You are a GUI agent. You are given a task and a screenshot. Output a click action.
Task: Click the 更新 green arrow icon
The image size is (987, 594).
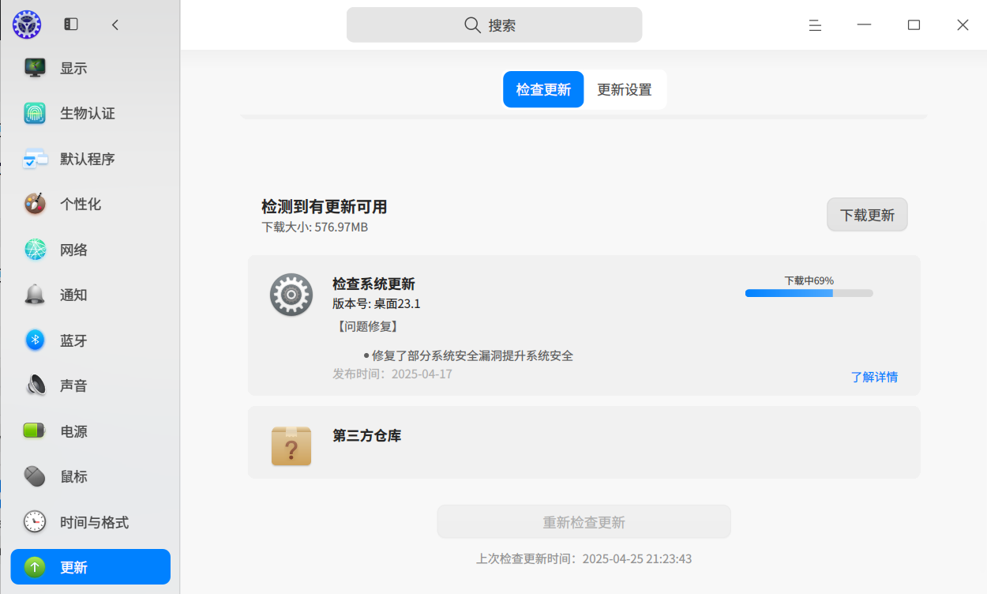tap(35, 567)
